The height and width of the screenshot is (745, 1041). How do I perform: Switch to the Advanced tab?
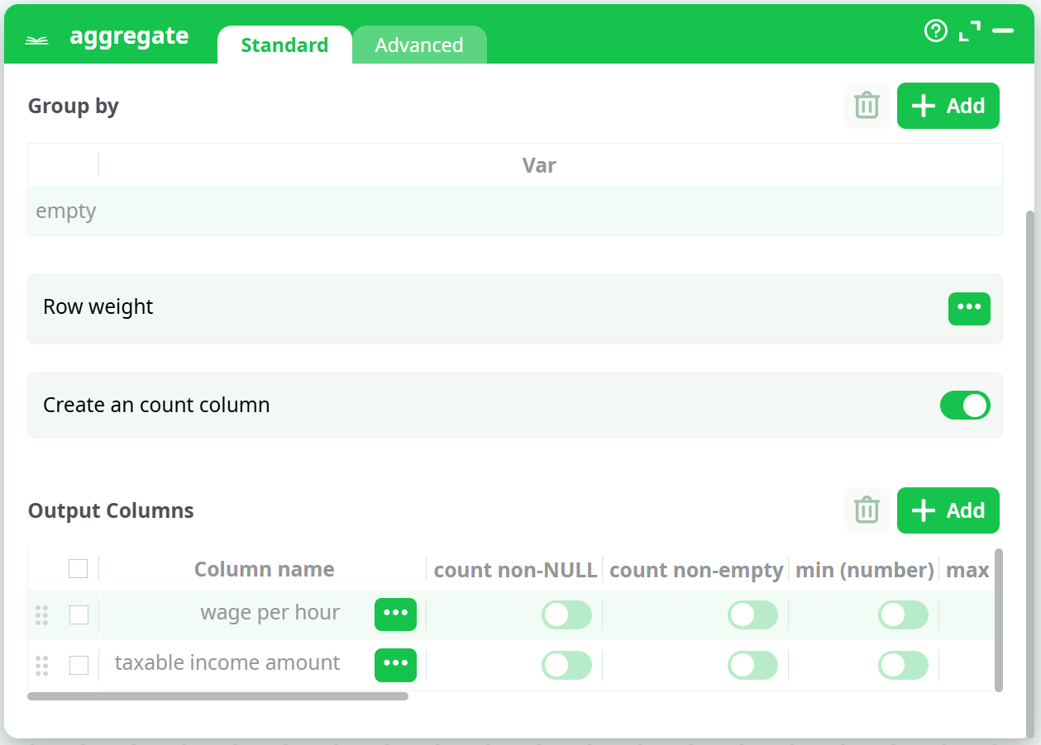point(418,45)
